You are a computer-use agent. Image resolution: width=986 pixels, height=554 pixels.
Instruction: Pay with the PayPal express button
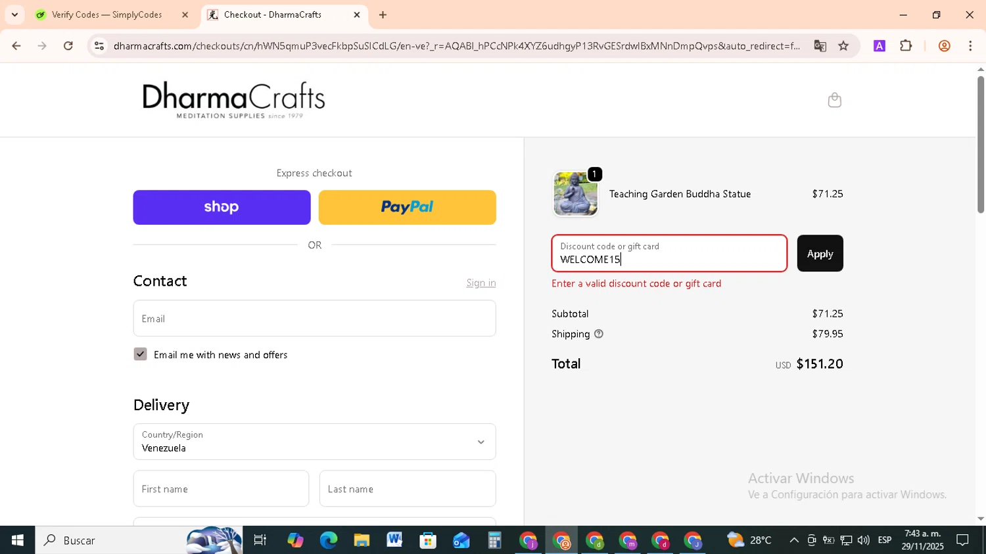click(x=408, y=207)
